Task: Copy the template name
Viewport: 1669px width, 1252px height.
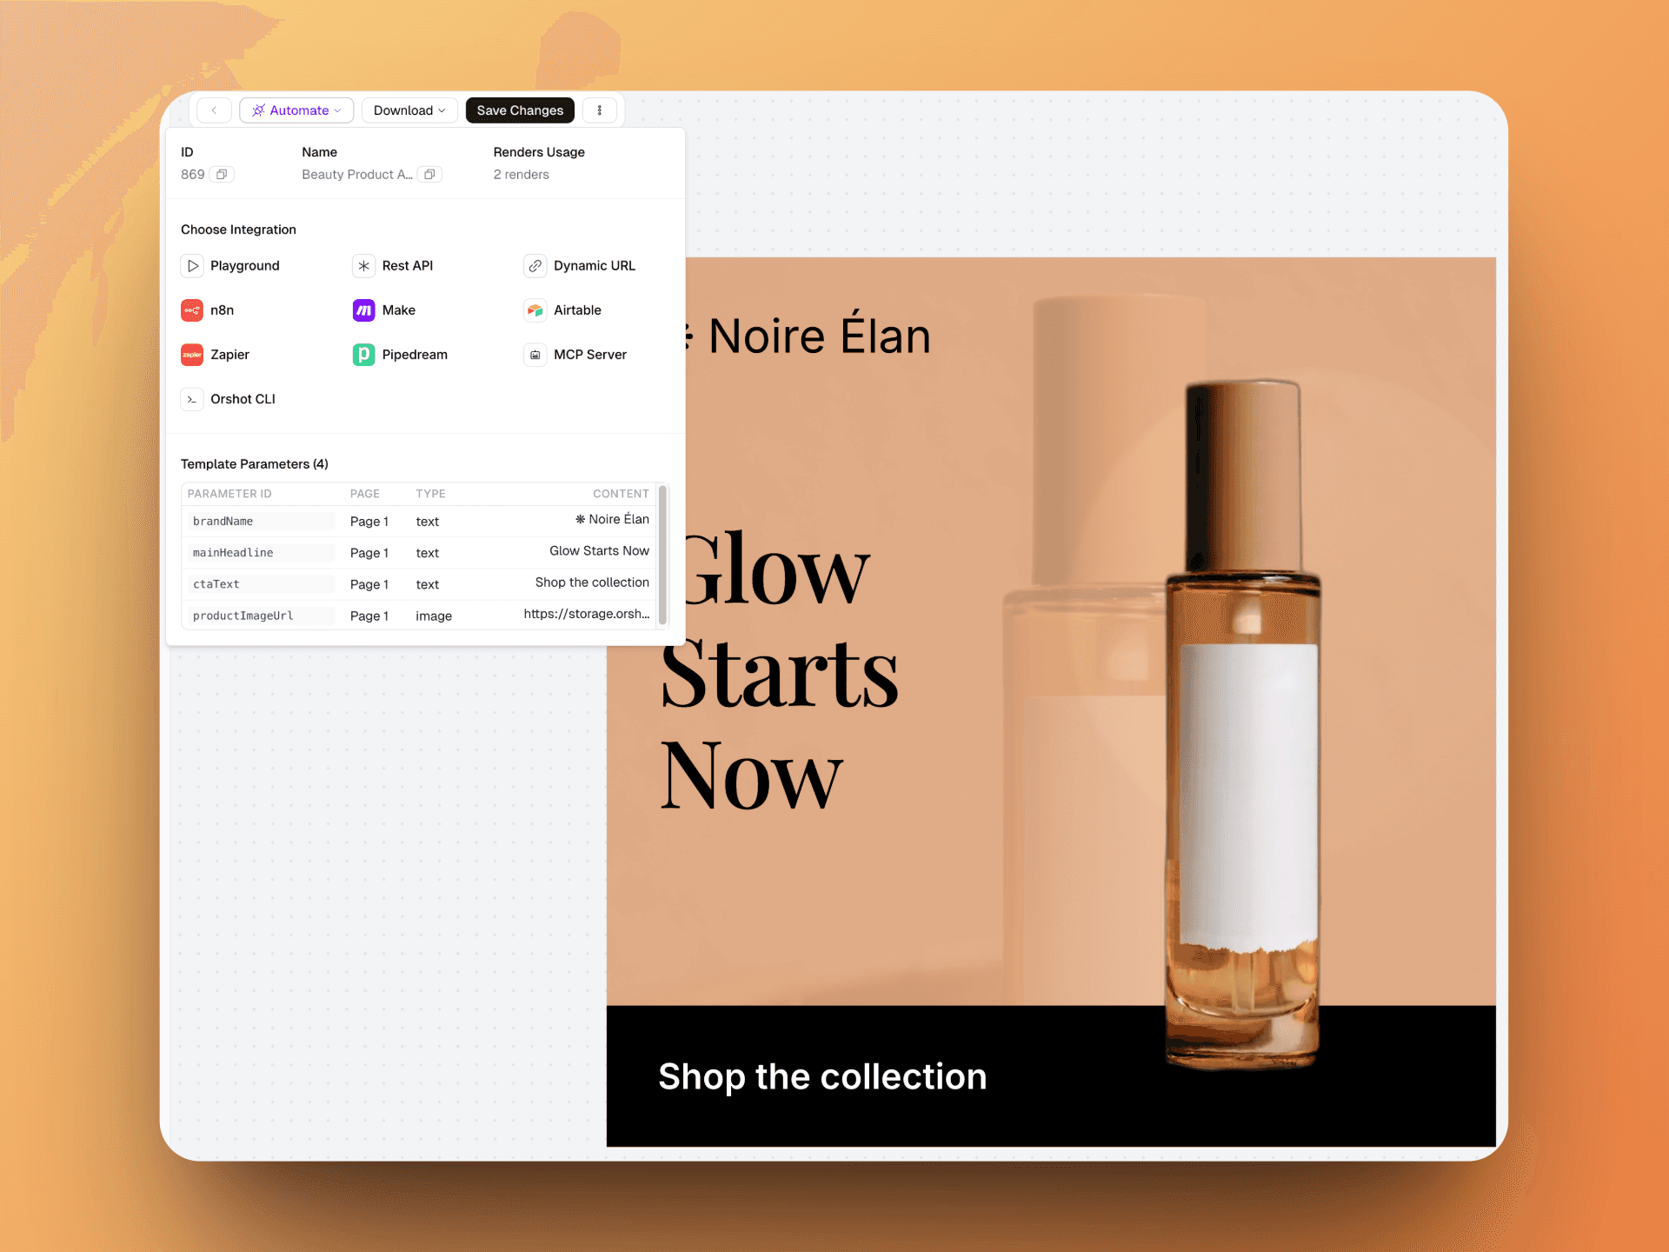Action: coord(429,174)
